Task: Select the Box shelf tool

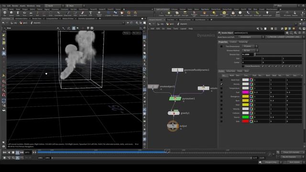Action: 5,13
